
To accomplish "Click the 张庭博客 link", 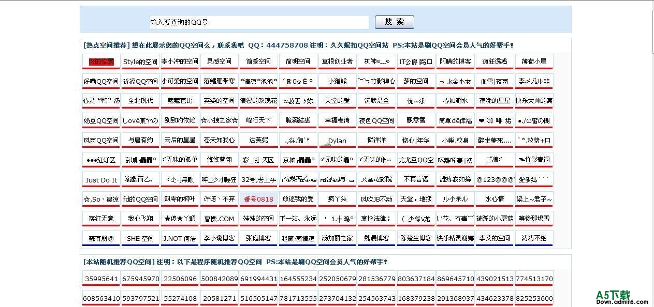I will tap(258, 238).
